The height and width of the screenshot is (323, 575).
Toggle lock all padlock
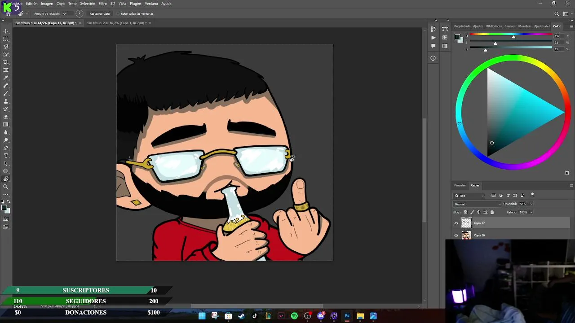[x=492, y=212]
